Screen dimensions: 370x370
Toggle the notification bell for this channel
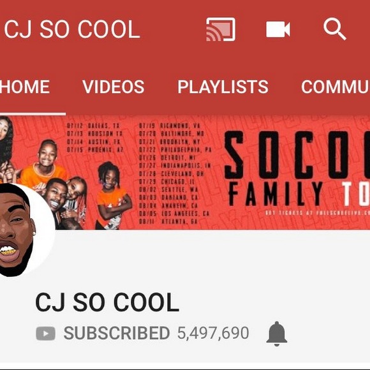pos(277,334)
